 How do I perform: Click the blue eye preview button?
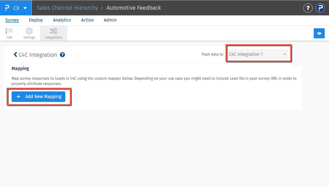point(319,33)
